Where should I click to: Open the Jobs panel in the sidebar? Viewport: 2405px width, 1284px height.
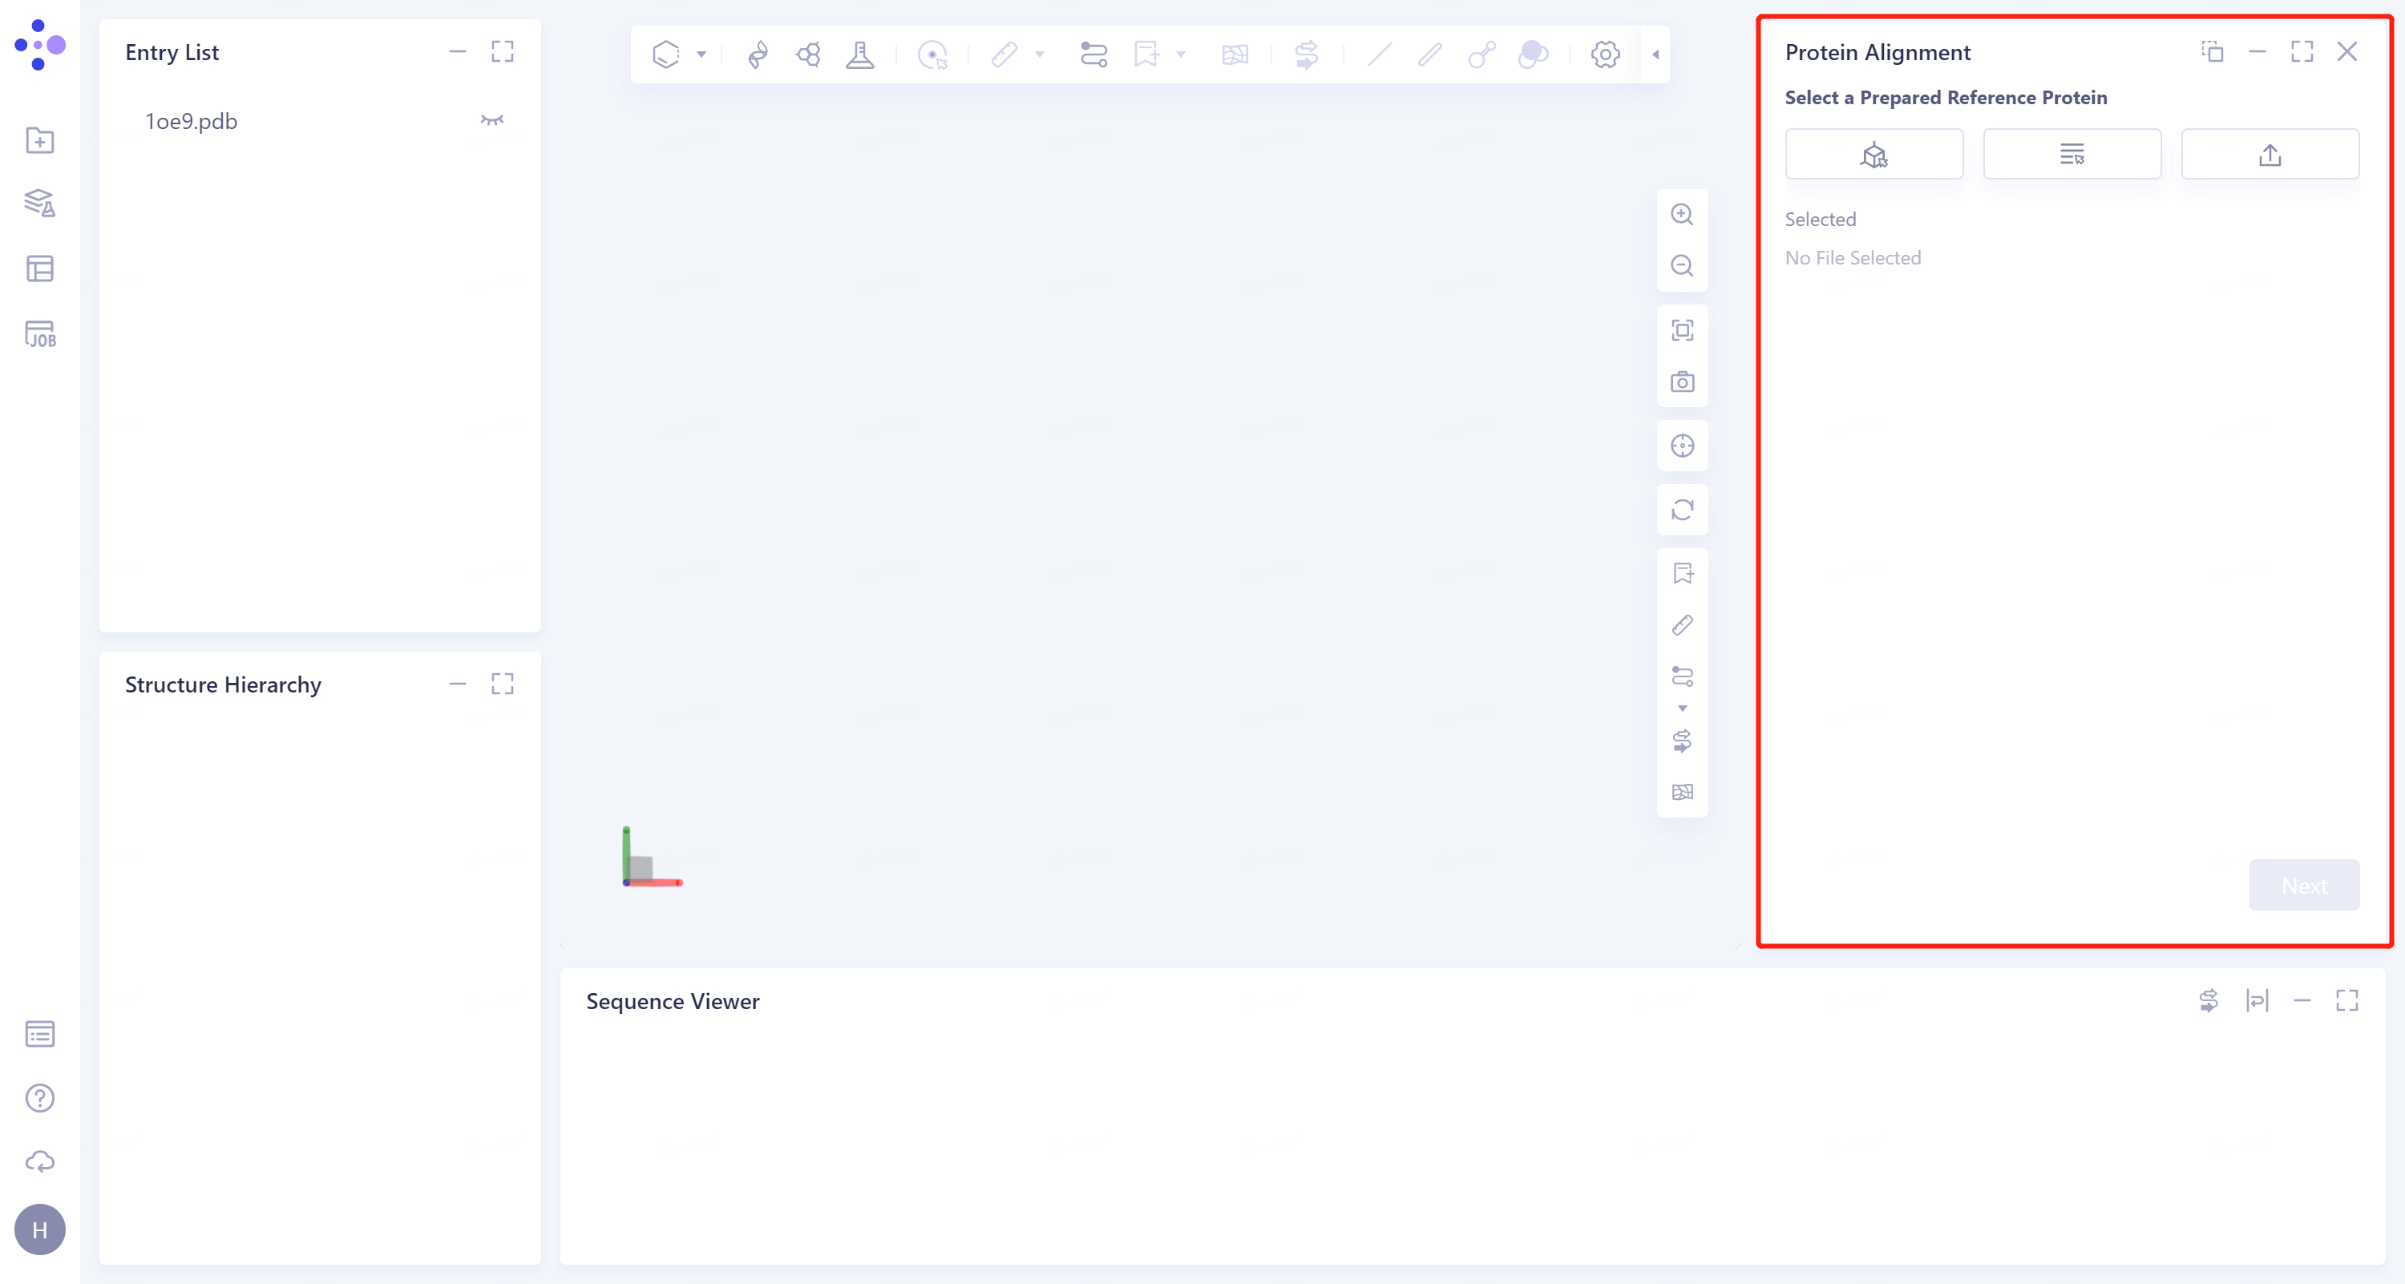(x=39, y=334)
